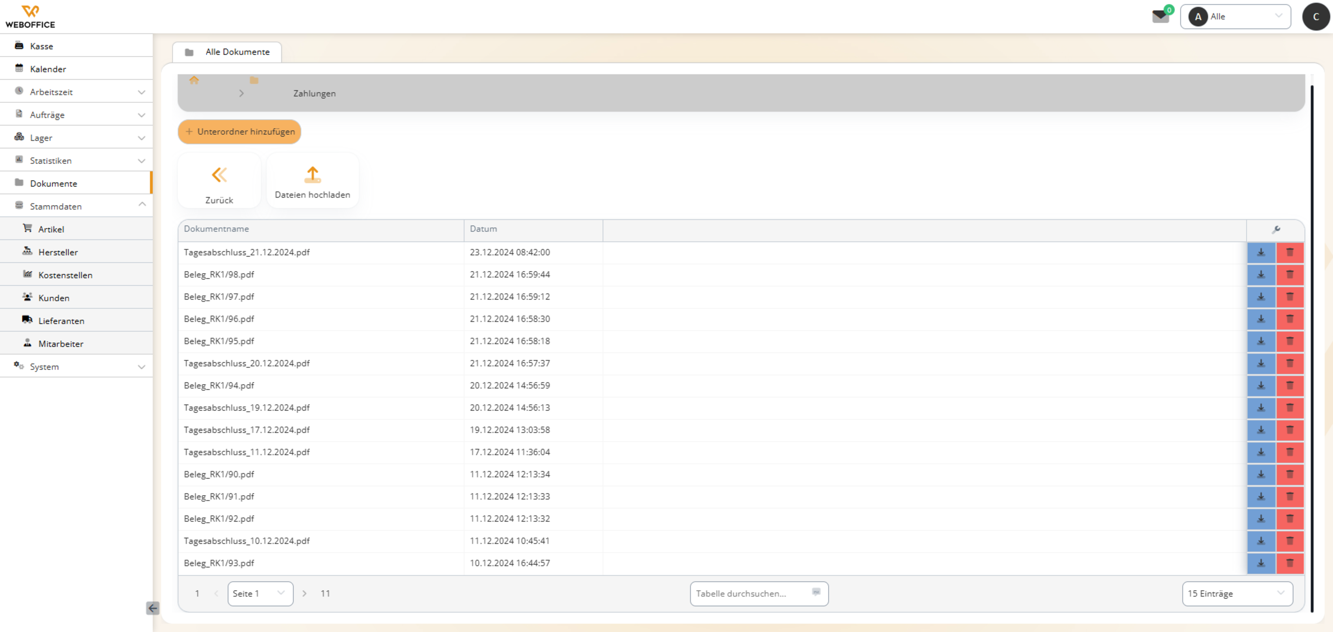Download Beleg_RK1/90.pdf
Screen dimensions: 1333x632
[x=1261, y=475]
